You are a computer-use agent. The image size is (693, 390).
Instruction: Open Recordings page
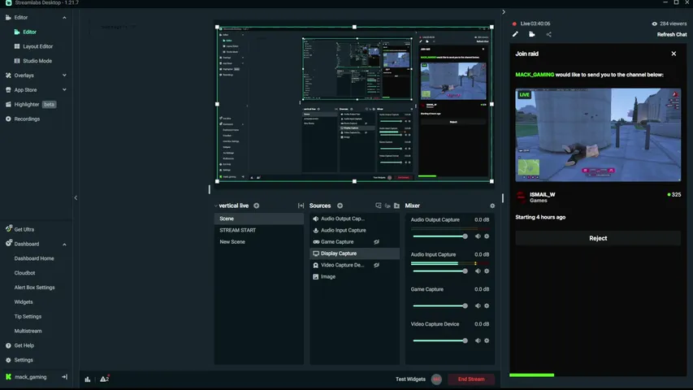click(23, 119)
